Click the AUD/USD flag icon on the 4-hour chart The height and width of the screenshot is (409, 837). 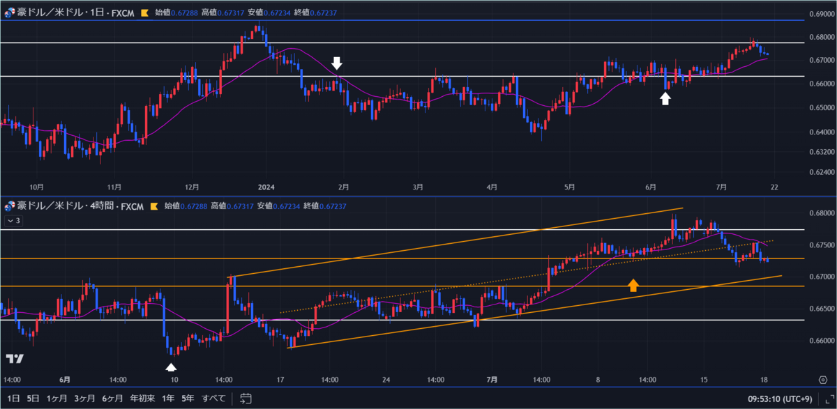click(9, 206)
